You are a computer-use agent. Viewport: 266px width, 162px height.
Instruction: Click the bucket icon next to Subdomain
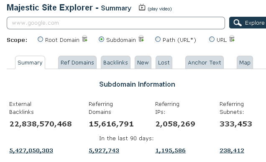(141, 39)
